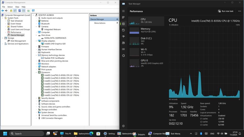Select Services and Applications node
The image size is (244, 137).
click(x=18, y=44)
